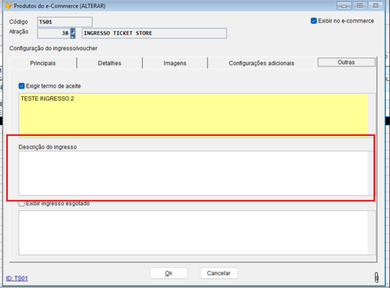Click the application icon in title bar

[8, 6]
